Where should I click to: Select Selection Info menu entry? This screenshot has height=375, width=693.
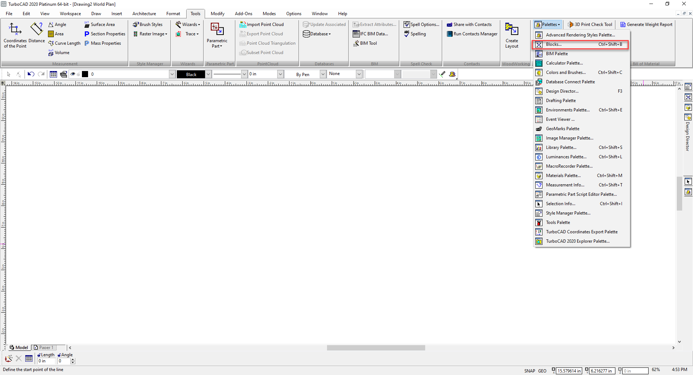[582, 204]
